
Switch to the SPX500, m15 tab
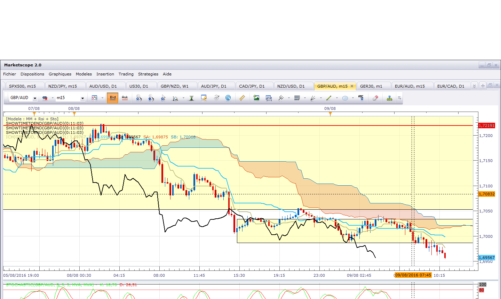tap(24, 86)
